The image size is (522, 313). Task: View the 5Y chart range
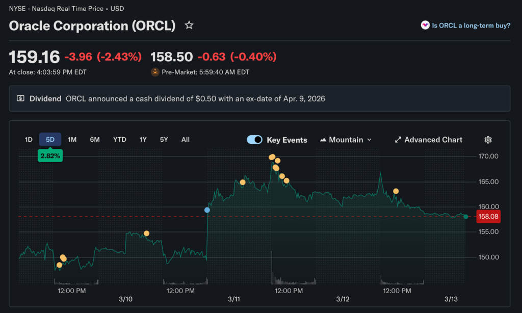click(164, 139)
